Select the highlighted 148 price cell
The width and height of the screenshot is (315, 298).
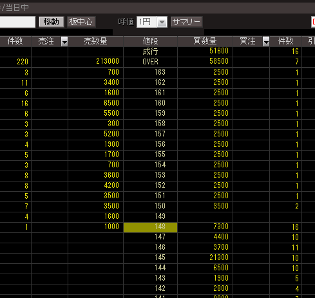150,227
